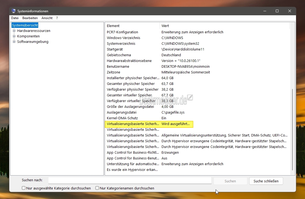The height and width of the screenshot is (199, 305).
Task: Click the vertical scrollbar thumb in details list
Action: pyautogui.click(x=292, y=130)
